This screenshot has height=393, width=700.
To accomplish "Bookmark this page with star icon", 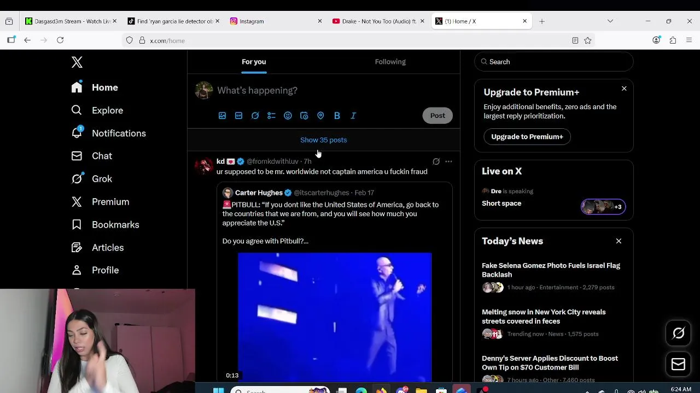I will point(588,40).
